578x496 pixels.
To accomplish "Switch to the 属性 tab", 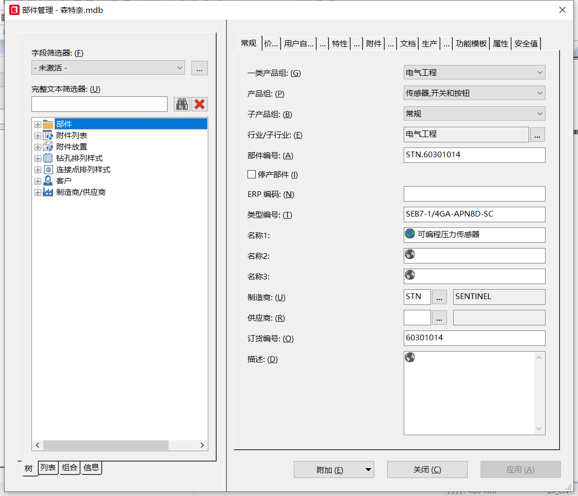I will (501, 44).
